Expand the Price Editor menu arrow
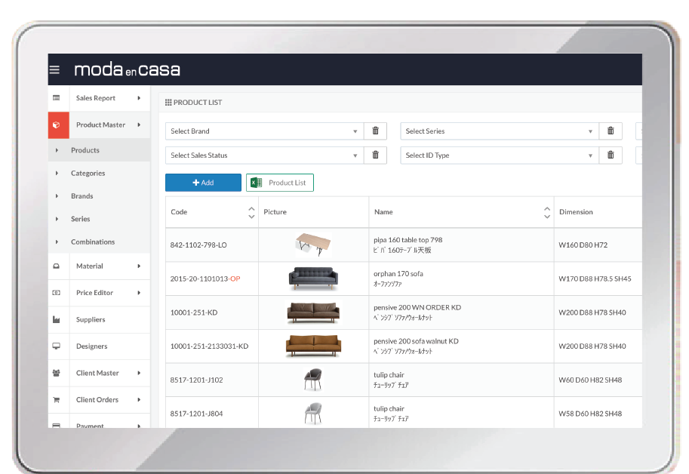The width and height of the screenshot is (689, 474). pos(139,293)
